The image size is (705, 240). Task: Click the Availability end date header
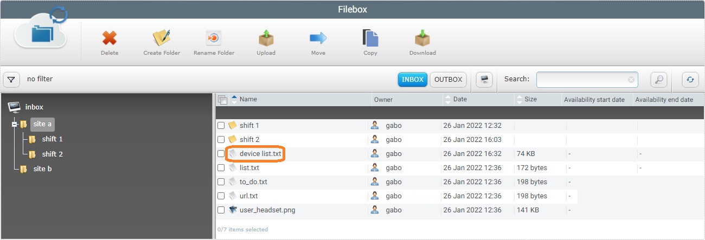click(664, 100)
